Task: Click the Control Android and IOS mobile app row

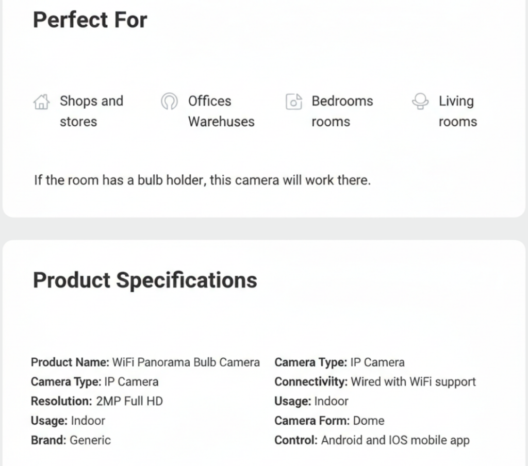Action: (x=372, y=440)
